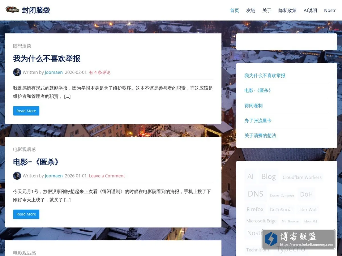
Task: Select the Technitium tag
Action: (258, 250)
